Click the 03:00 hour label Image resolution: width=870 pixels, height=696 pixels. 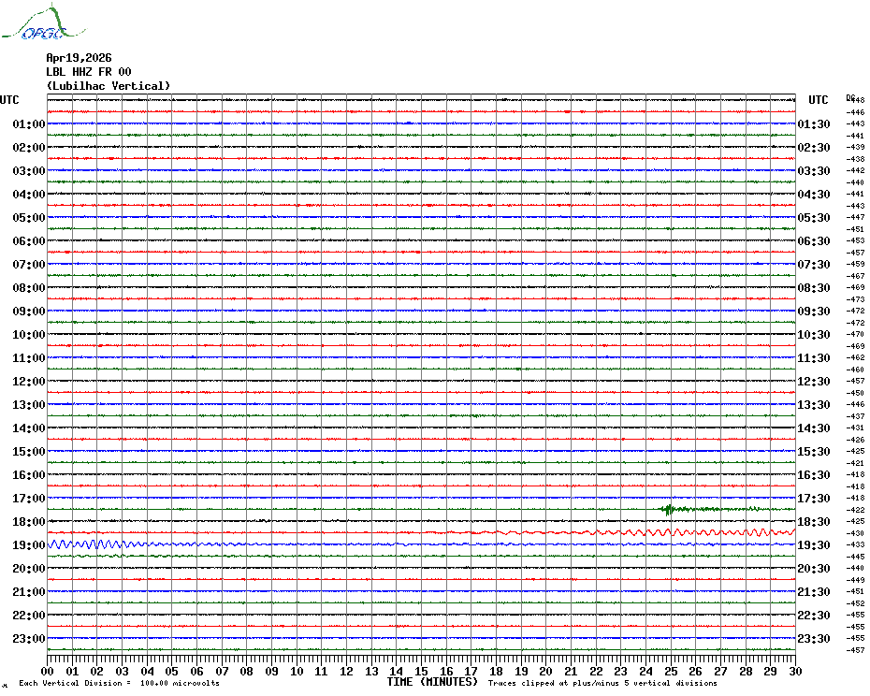pos(29,170)
